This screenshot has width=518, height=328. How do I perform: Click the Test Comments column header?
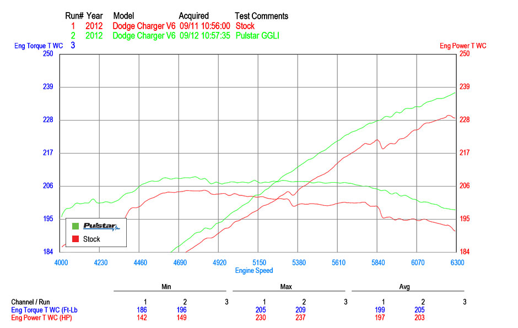click(261, 16)
